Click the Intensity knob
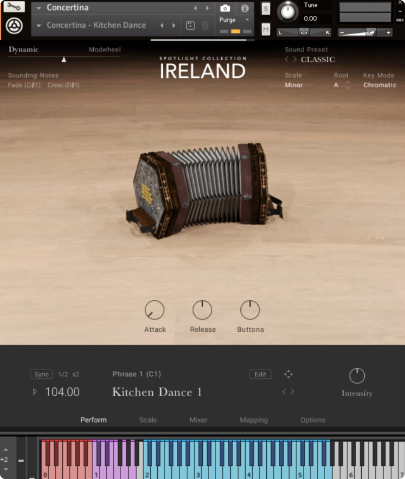The height and width of the screenshot is (479, 405). tap(357, 375)
